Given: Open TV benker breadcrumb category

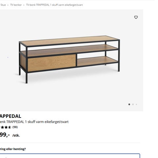Looking at the screenshot, I should 16,5.
